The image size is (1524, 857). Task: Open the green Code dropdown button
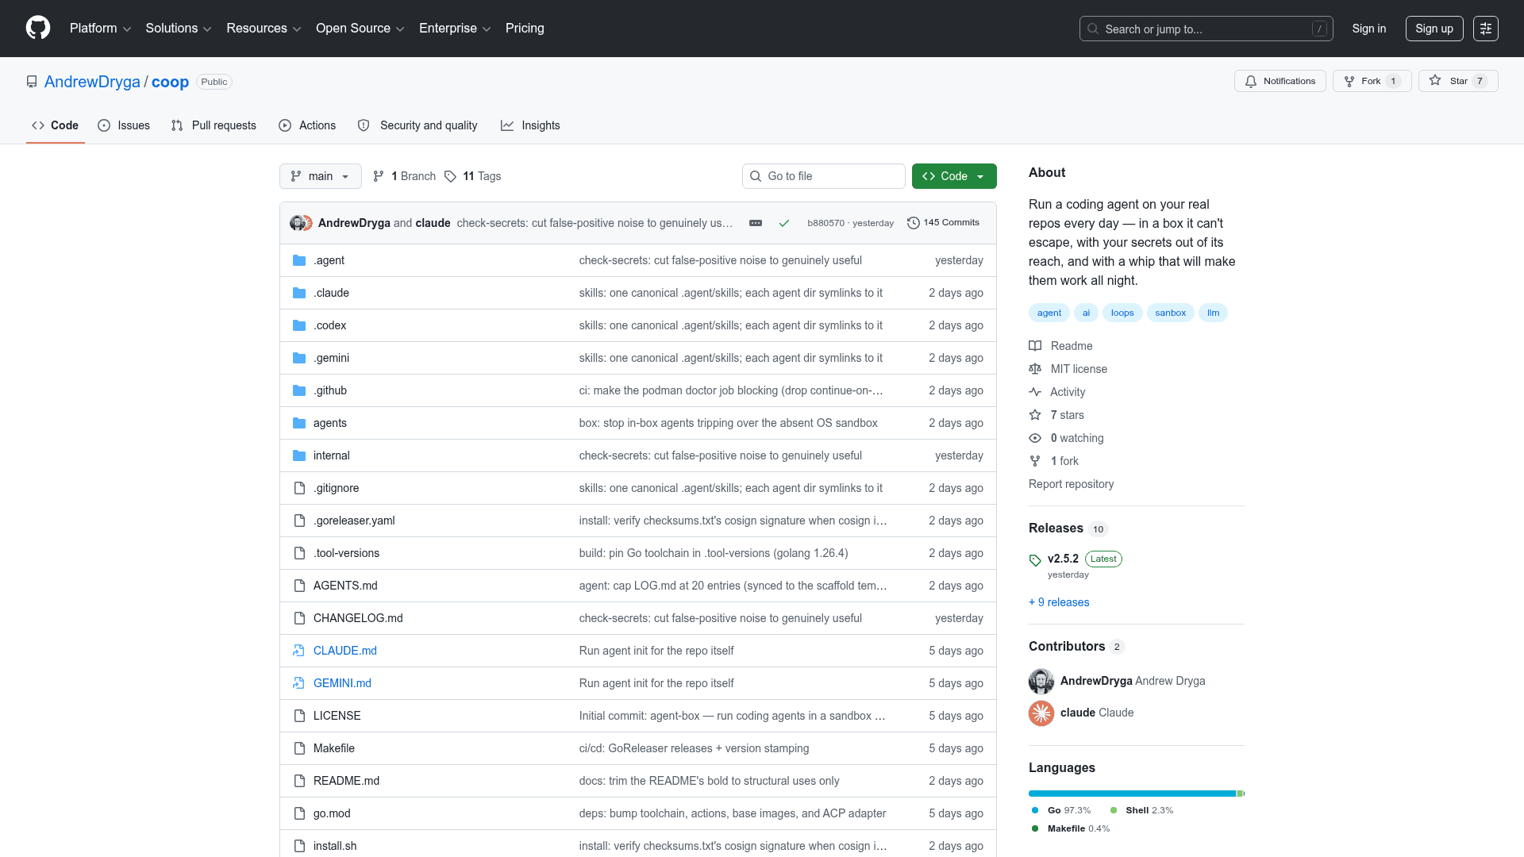(954, 176)
